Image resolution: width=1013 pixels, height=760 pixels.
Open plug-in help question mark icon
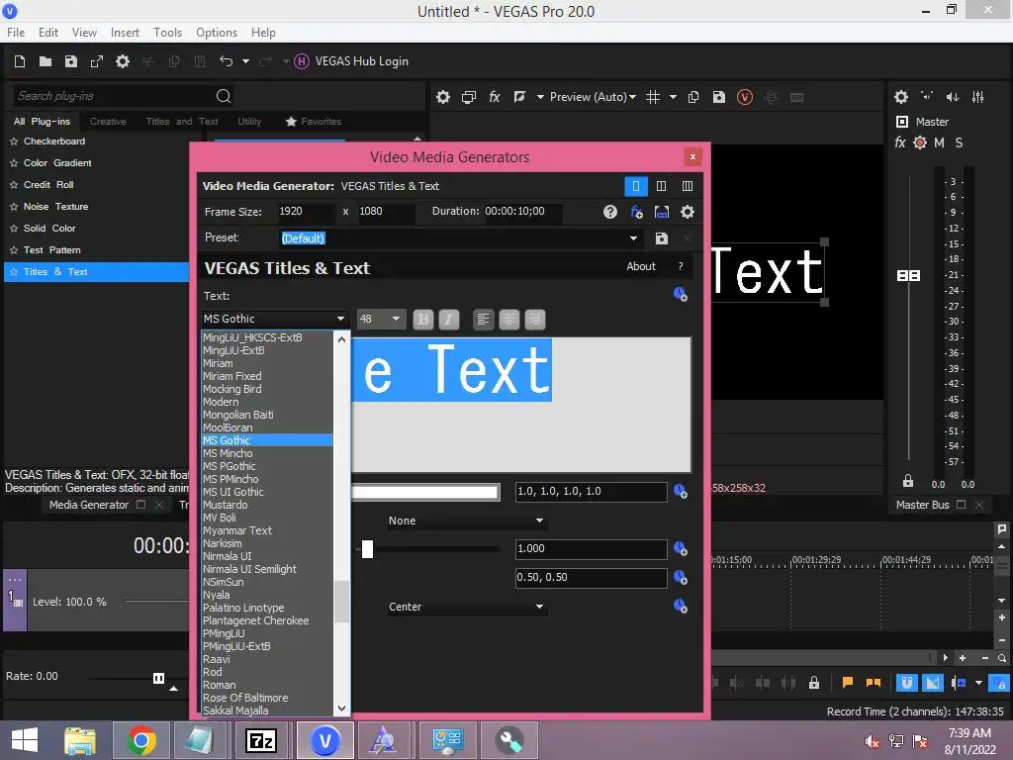tap(610, 212)
